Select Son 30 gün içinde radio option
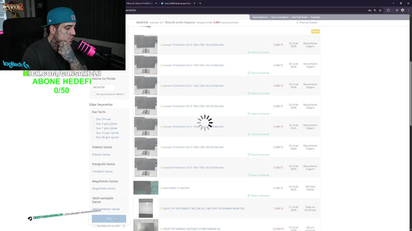Screen dimensions: 412x231 94,137
